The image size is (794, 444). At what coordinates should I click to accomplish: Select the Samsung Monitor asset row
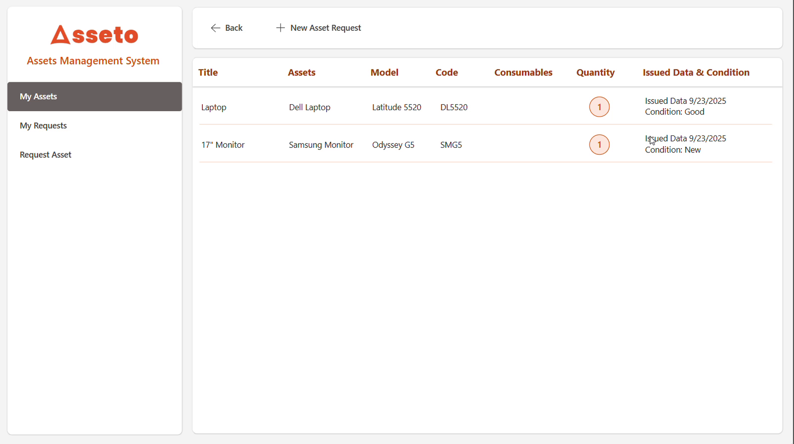(x=321, y=145)
